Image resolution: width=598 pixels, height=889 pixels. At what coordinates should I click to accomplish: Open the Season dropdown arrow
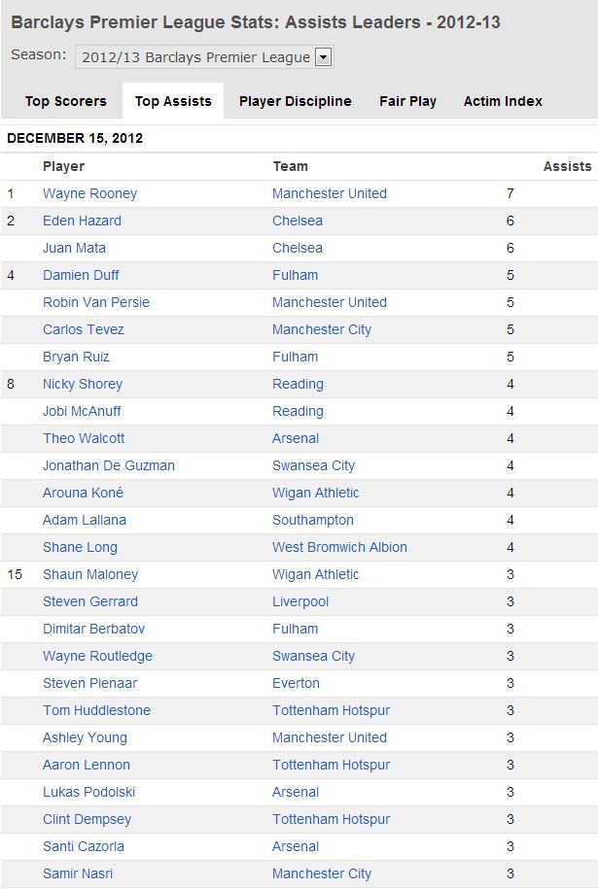tap(323, 57)
